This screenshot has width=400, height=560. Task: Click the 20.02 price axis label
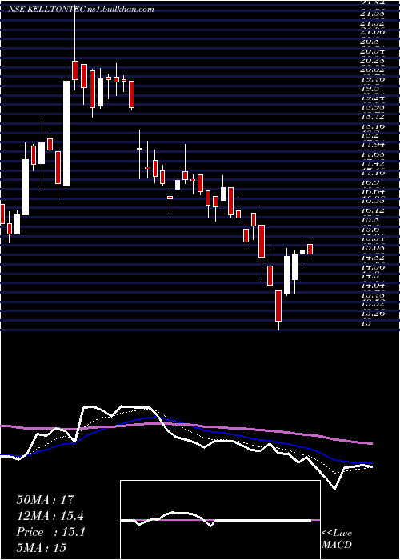(373, 70)
